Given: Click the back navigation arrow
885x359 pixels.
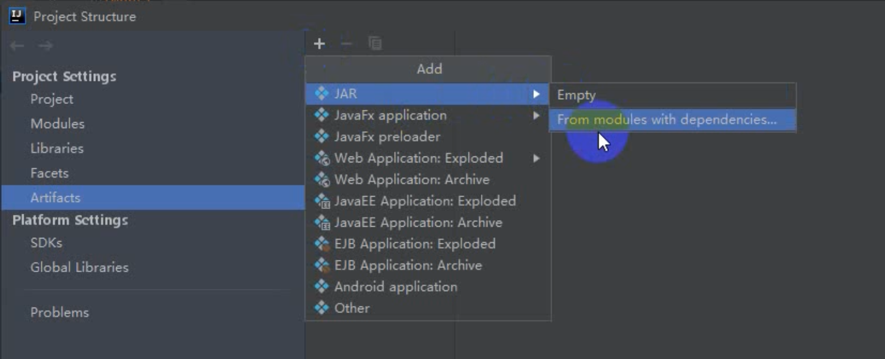Looking at the screenshot, I should pos(17,45).
